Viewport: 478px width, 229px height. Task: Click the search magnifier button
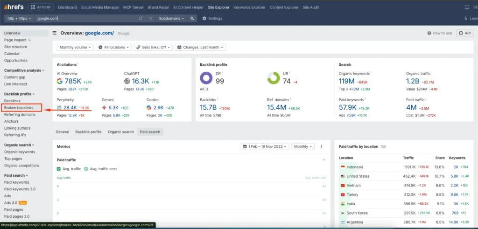tap(192, 19)
